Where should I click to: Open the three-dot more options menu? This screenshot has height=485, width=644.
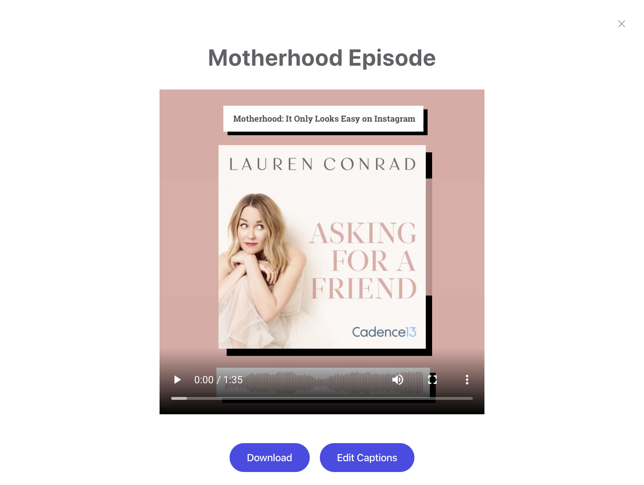[x=467, y=380]
